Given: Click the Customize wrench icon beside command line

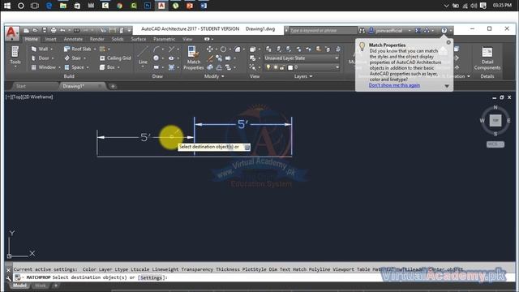Looking at the screenshot, I should pyautogui.click(x=9, y=278).
